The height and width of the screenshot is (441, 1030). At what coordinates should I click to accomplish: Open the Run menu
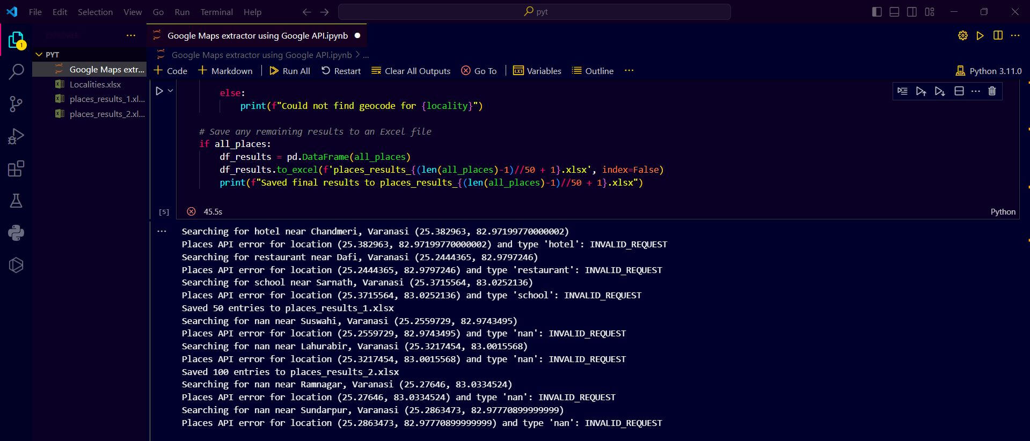tap(182, 12)
